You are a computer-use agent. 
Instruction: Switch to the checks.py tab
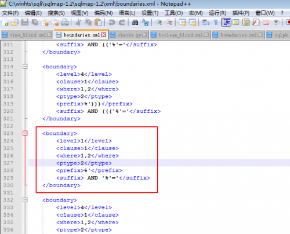pos(129,35)
